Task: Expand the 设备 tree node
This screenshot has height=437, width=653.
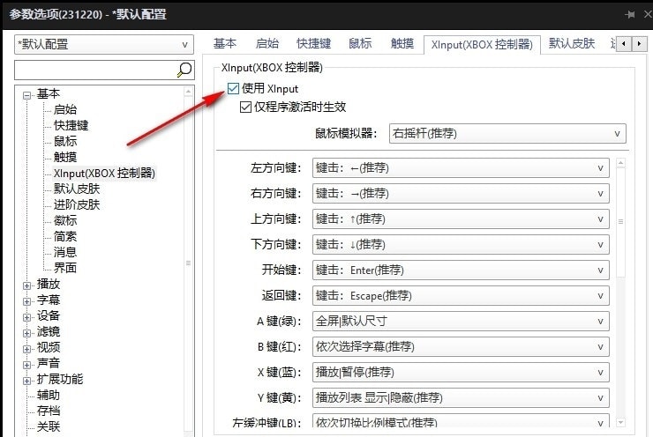Action: tap(27, 317)
